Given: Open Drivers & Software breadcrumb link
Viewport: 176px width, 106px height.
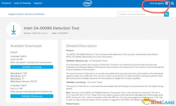Looking at the screenshot, I should point(35,14).
